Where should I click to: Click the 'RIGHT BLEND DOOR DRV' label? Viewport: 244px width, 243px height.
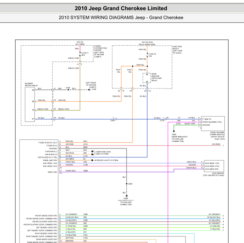(x=46, y=233)
